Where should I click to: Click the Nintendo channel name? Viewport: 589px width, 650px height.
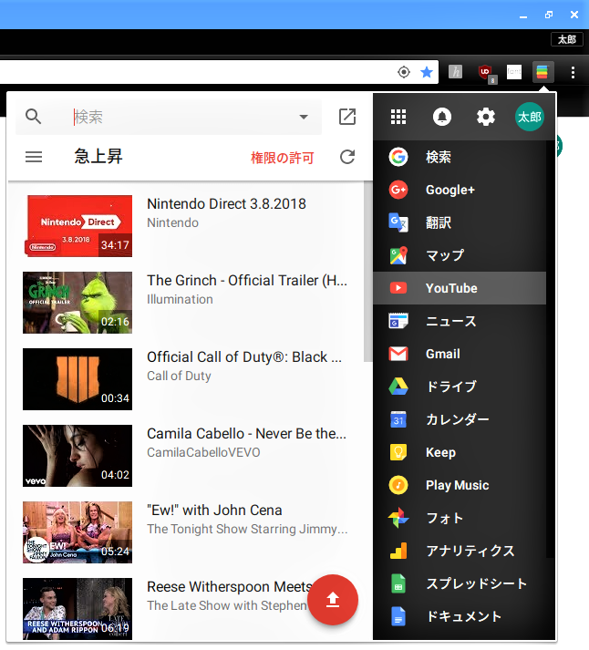click(x=173, y=223)
